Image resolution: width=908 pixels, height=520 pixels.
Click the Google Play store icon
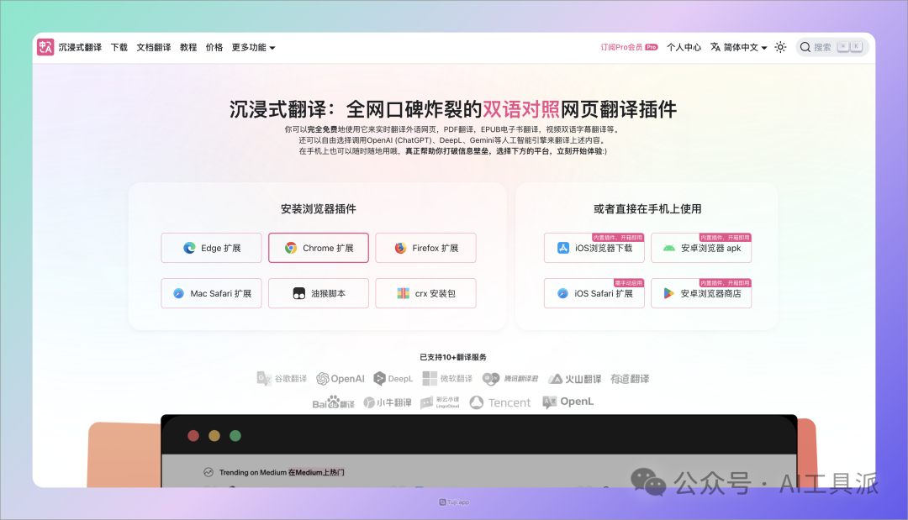[x=669, y=293]
